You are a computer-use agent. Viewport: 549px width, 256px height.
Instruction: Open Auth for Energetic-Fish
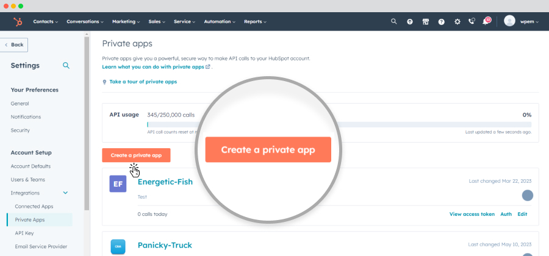click(x=506, y=214)
